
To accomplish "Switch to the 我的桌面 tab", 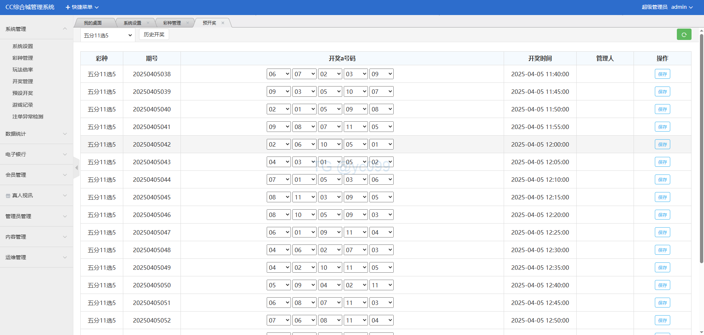I will point(93,23).
